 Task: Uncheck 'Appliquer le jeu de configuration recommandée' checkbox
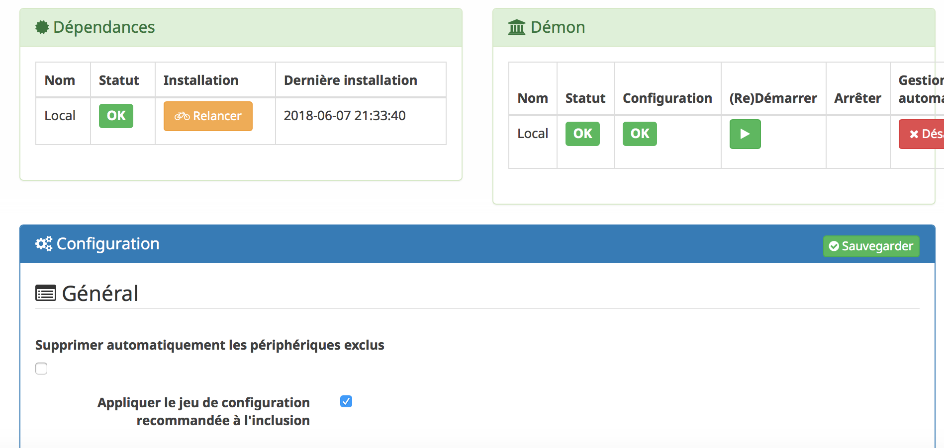click(x=346, y=401)
